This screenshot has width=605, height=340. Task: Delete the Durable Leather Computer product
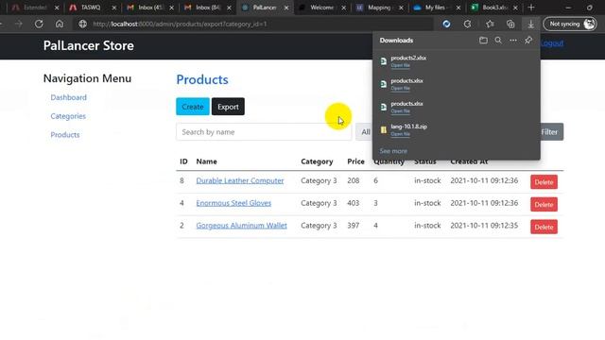tap(544, 182)
